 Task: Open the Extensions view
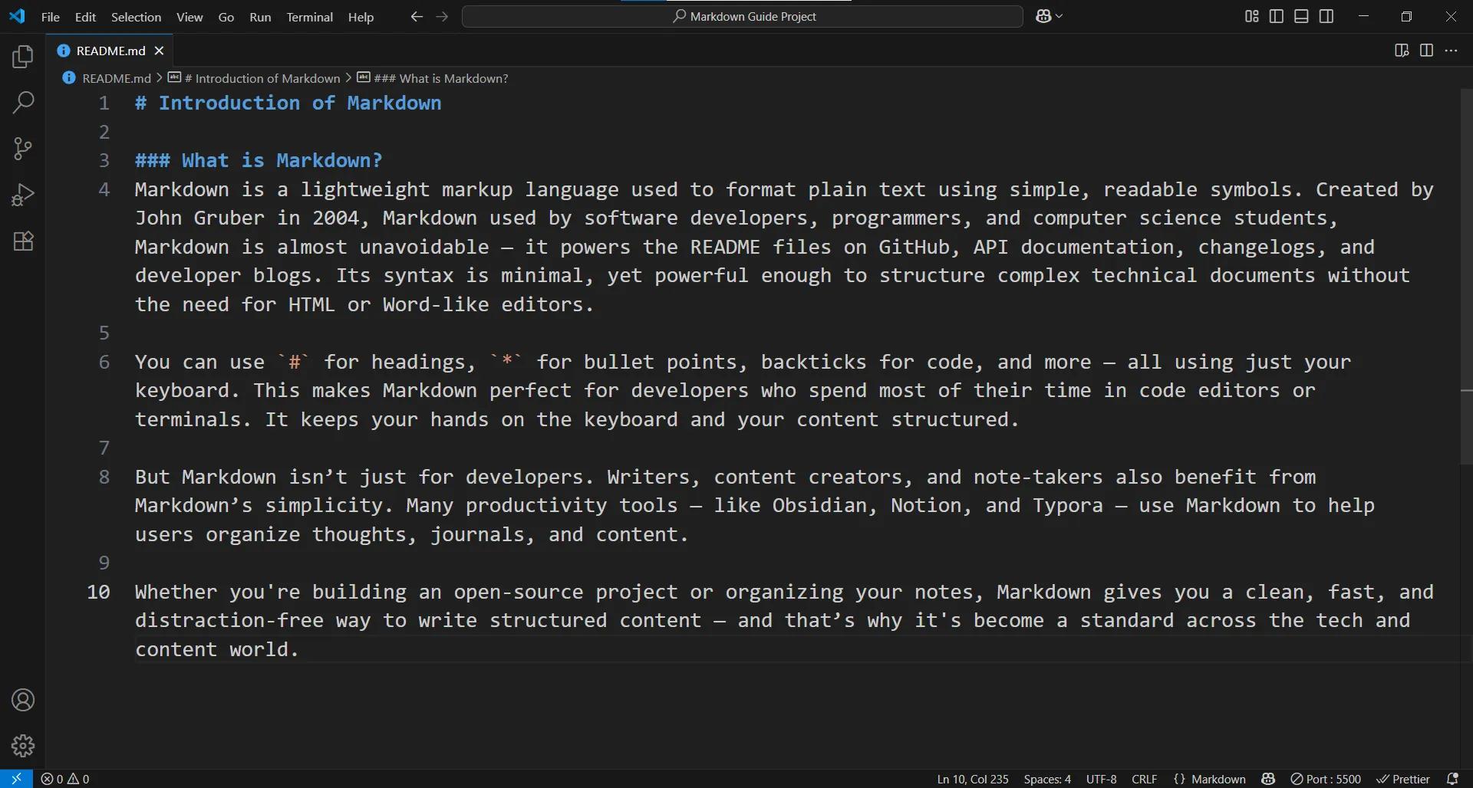click(x=22, y=241)
